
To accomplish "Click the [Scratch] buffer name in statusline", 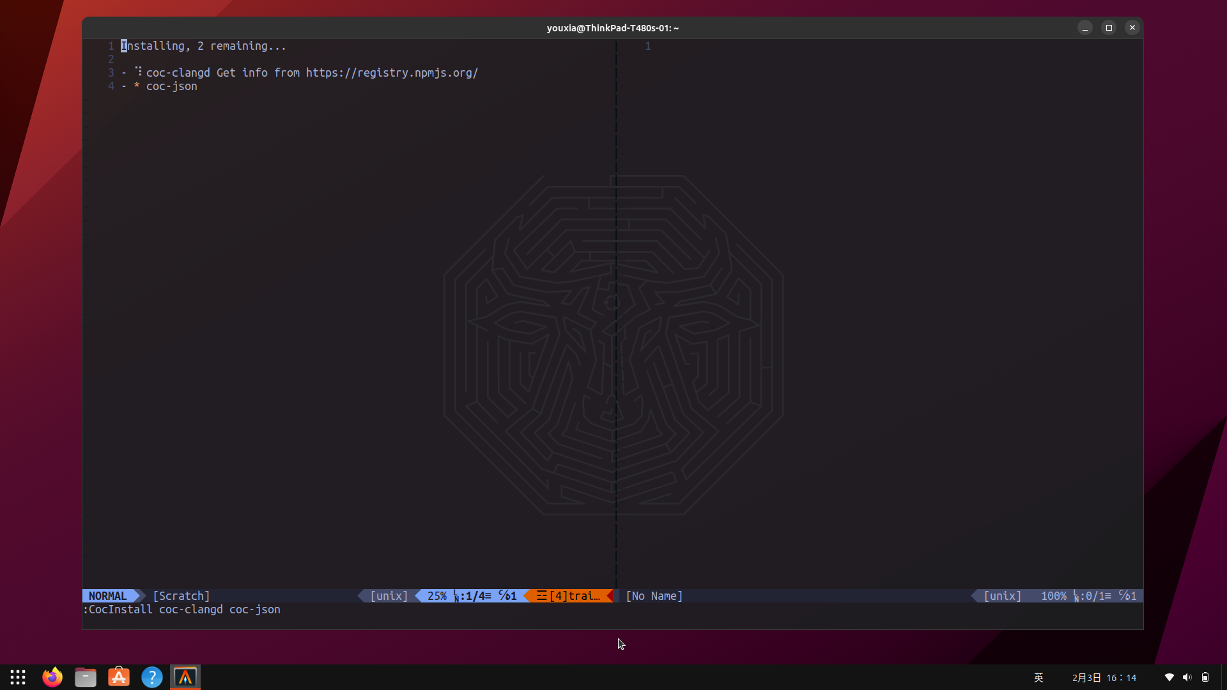I will click(x=181, y=595).
